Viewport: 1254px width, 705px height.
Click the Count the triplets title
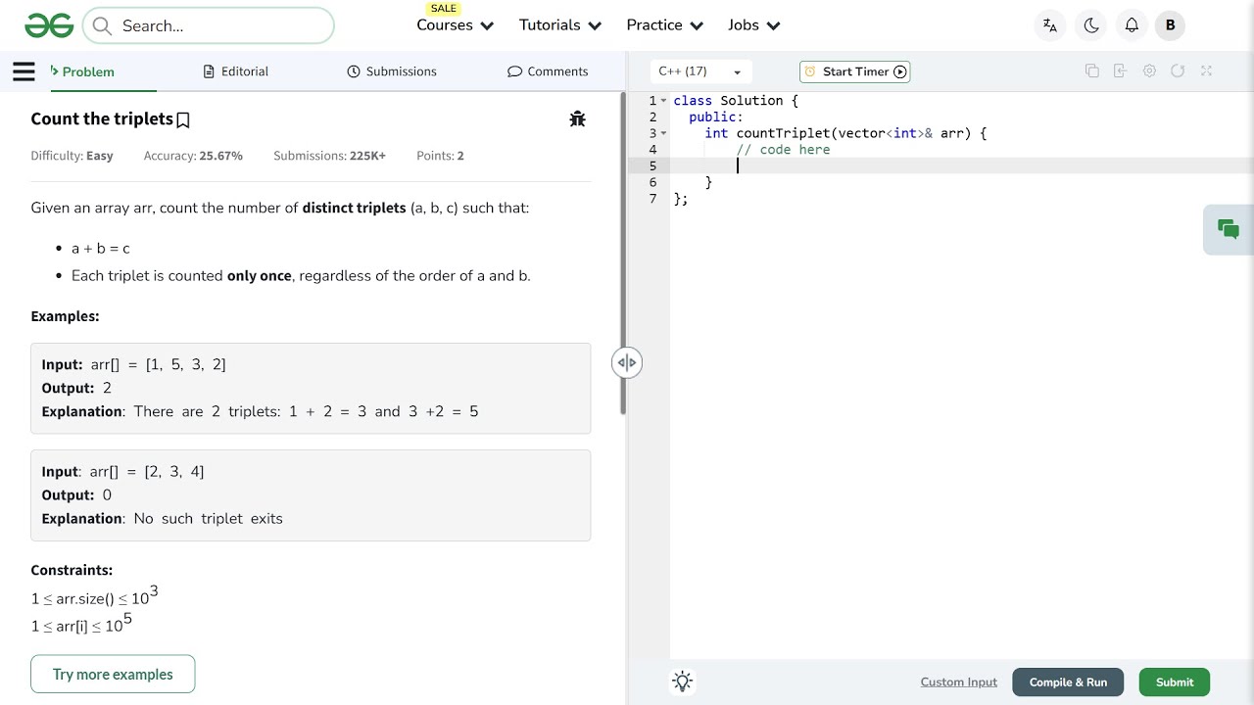coord(102,118)
